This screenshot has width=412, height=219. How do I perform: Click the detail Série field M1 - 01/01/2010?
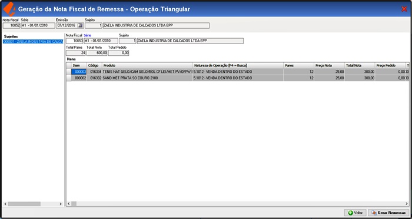[x=101, y=41]
